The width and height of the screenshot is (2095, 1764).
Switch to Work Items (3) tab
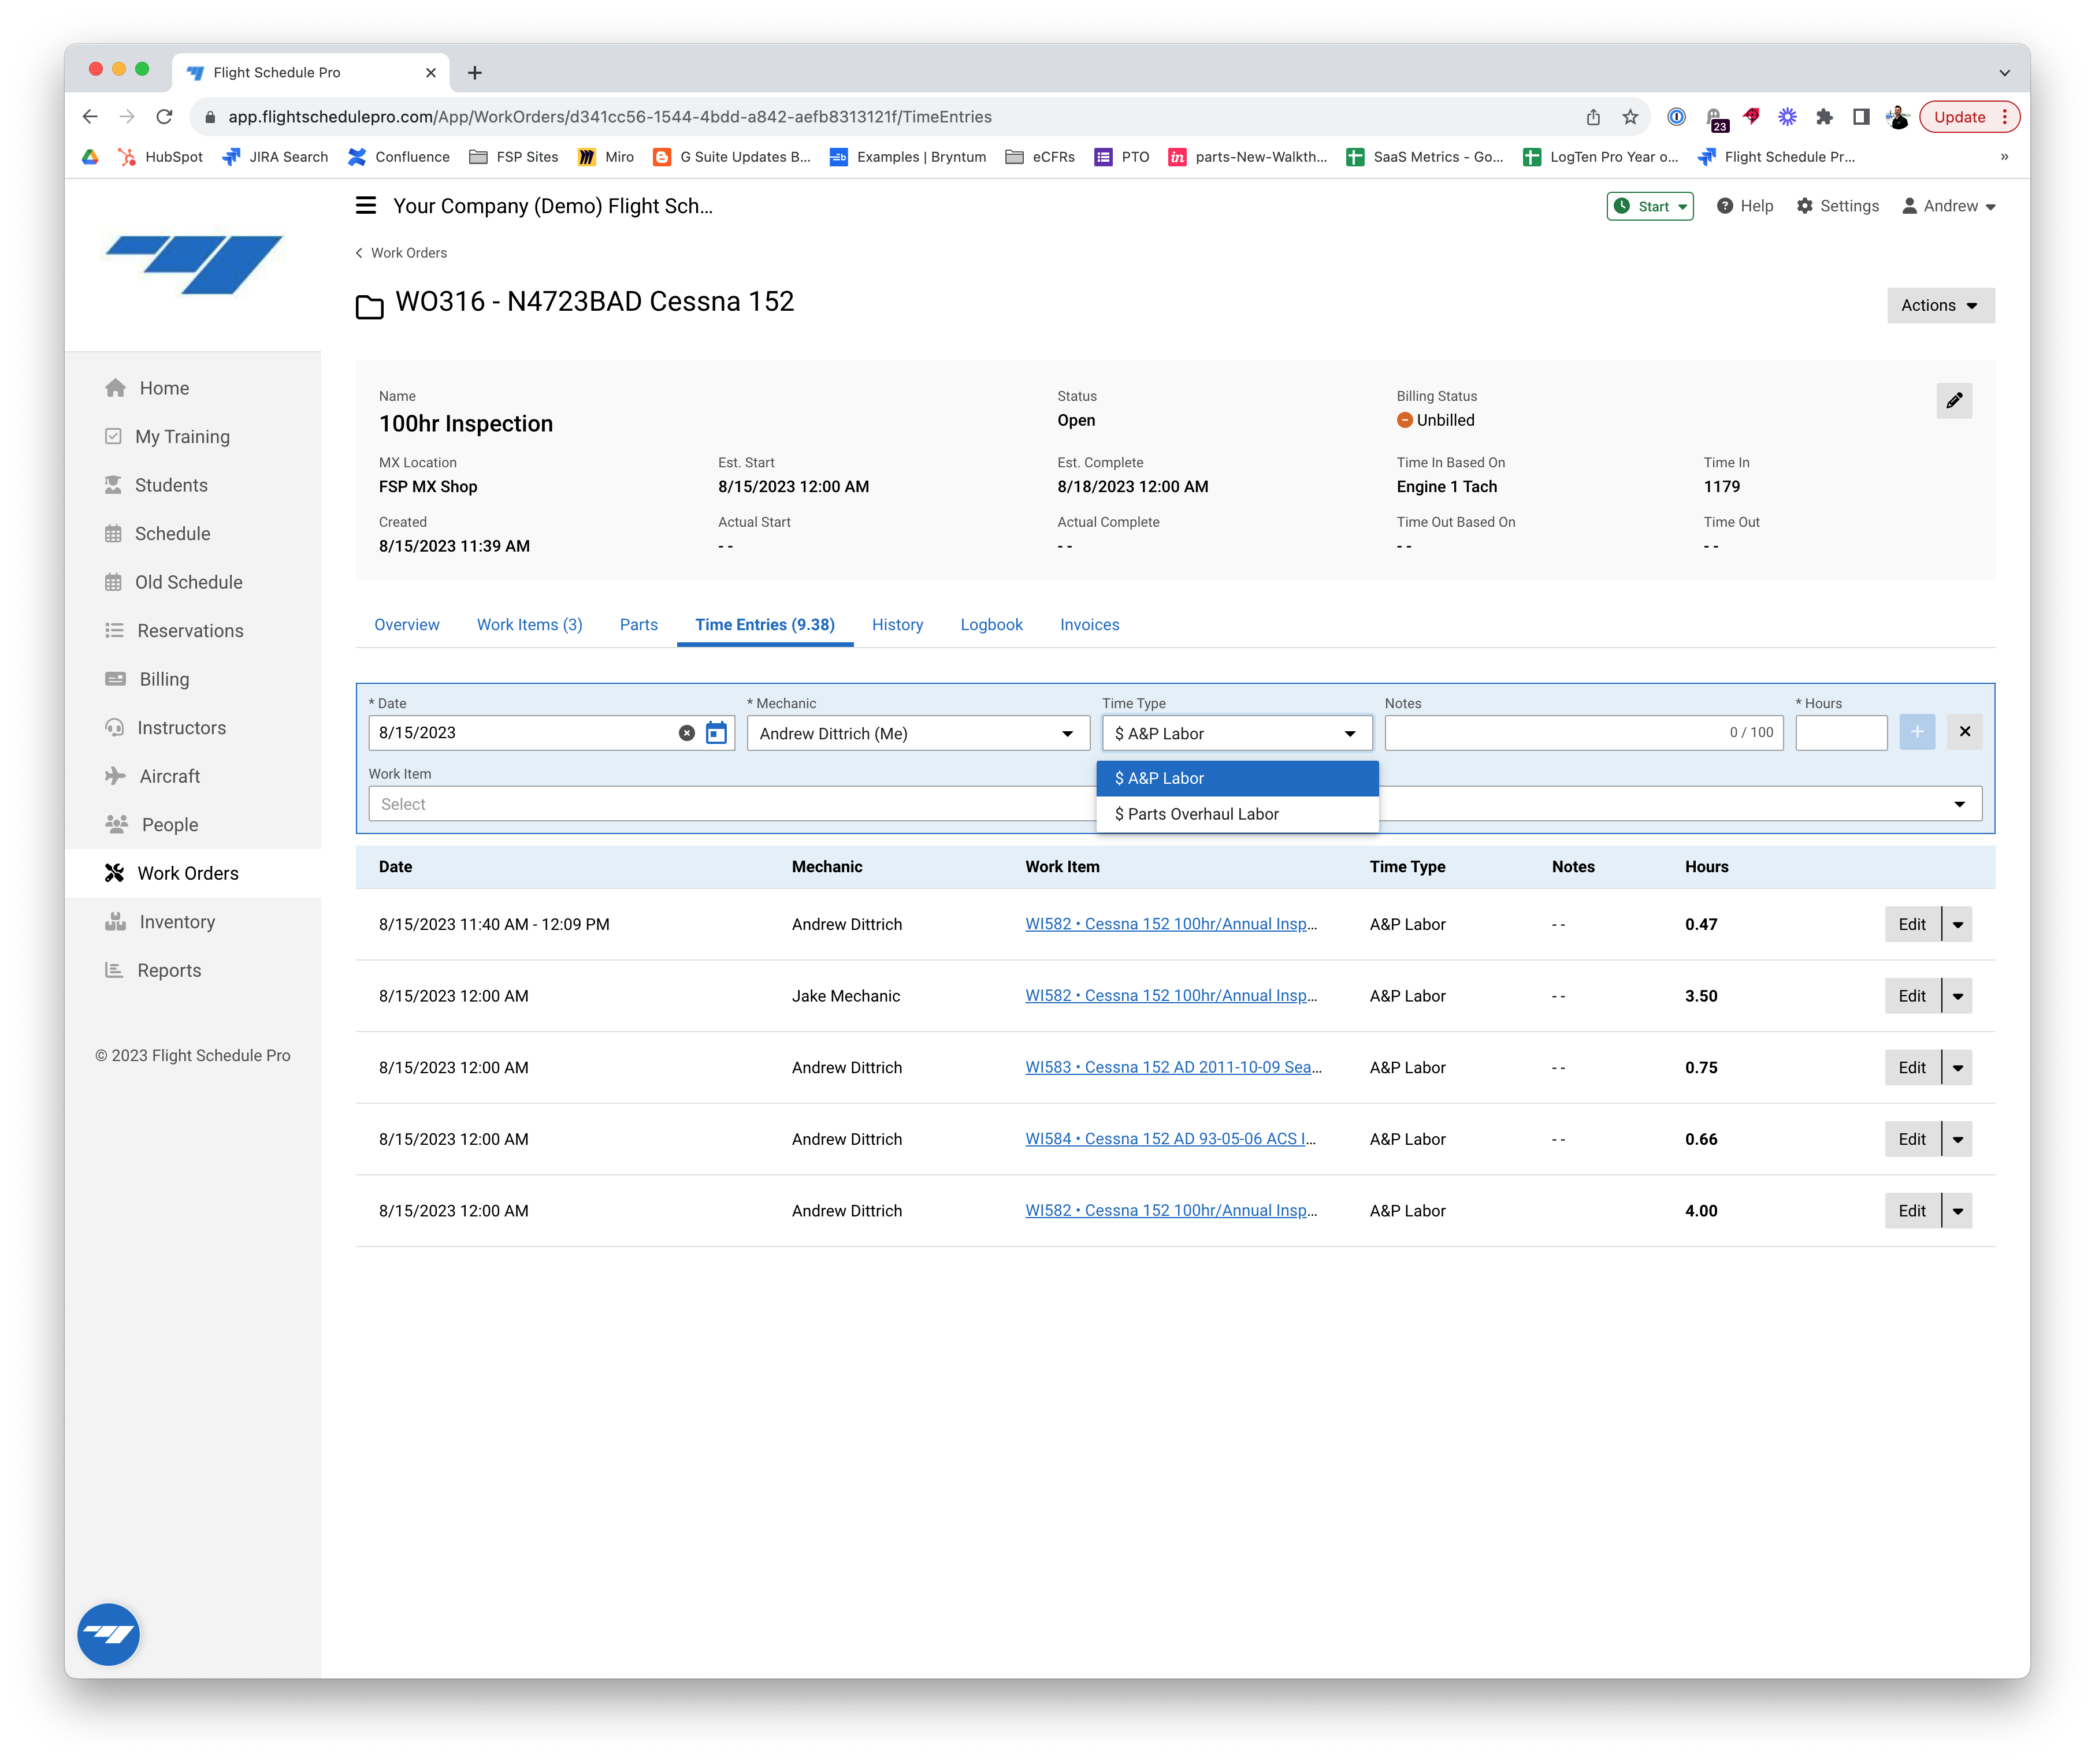pyautogui.click(x=529, y=624)
